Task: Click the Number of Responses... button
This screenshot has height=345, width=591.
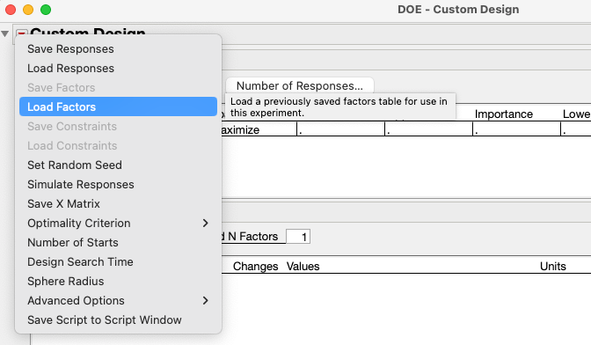Action: (300, 85)
